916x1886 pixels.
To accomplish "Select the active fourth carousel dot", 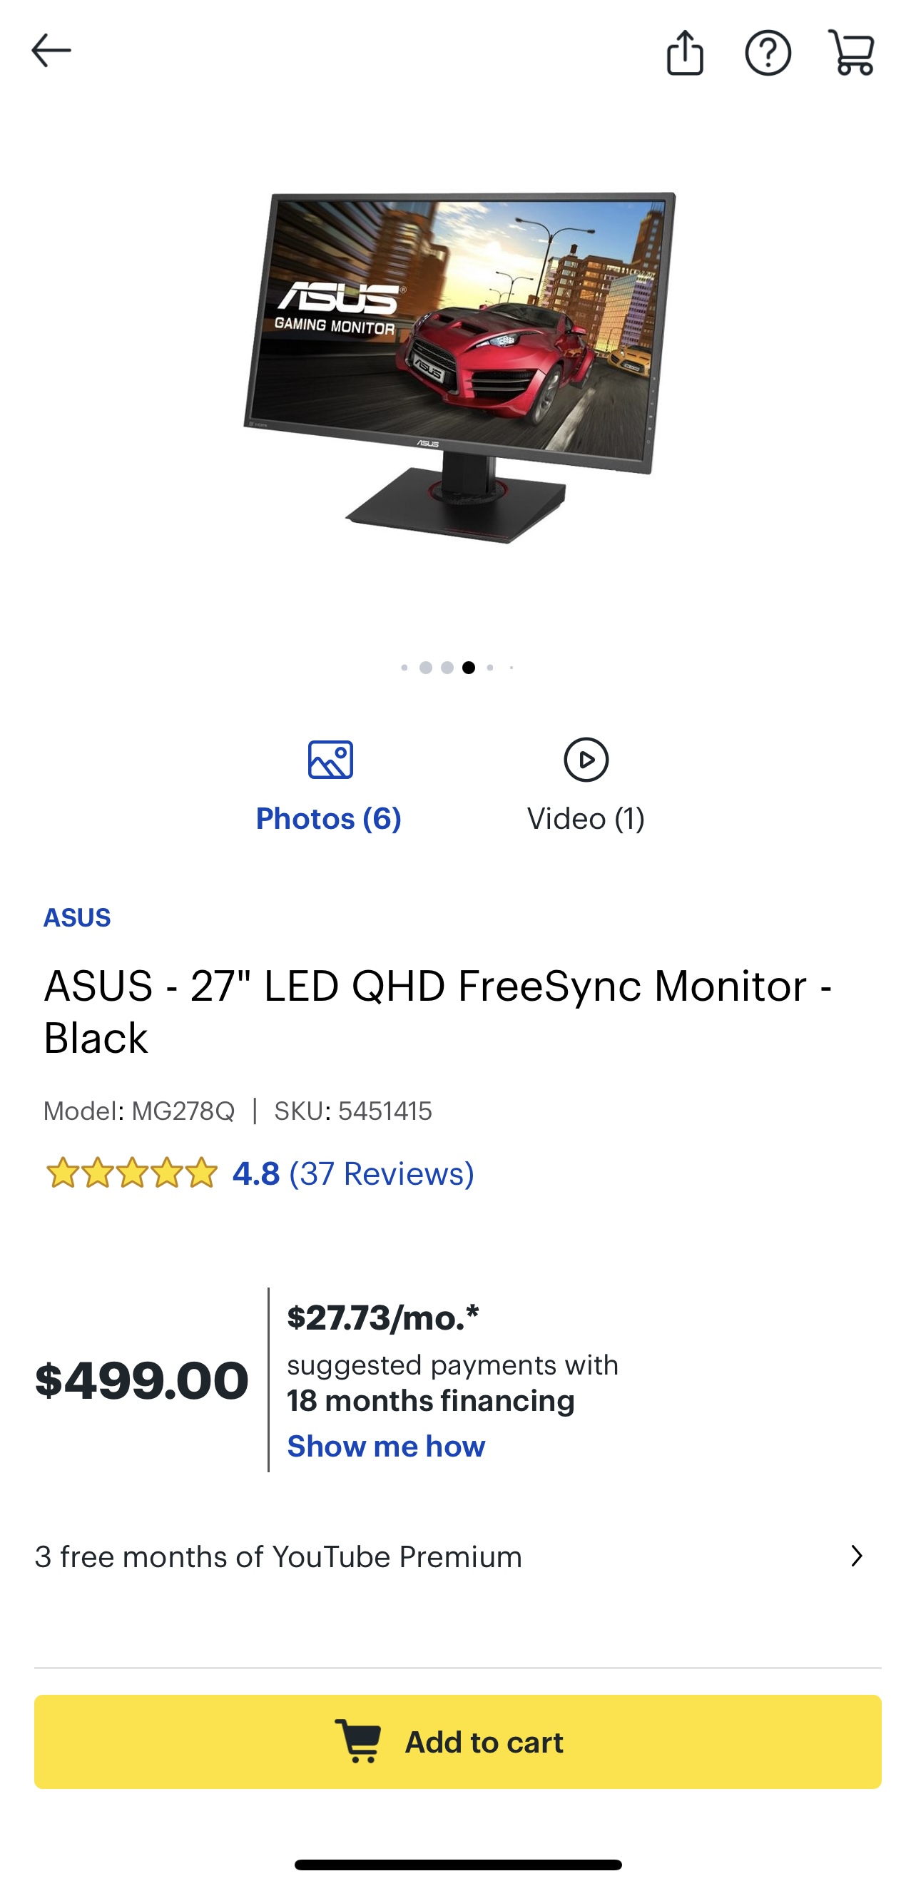I will 469,667.
